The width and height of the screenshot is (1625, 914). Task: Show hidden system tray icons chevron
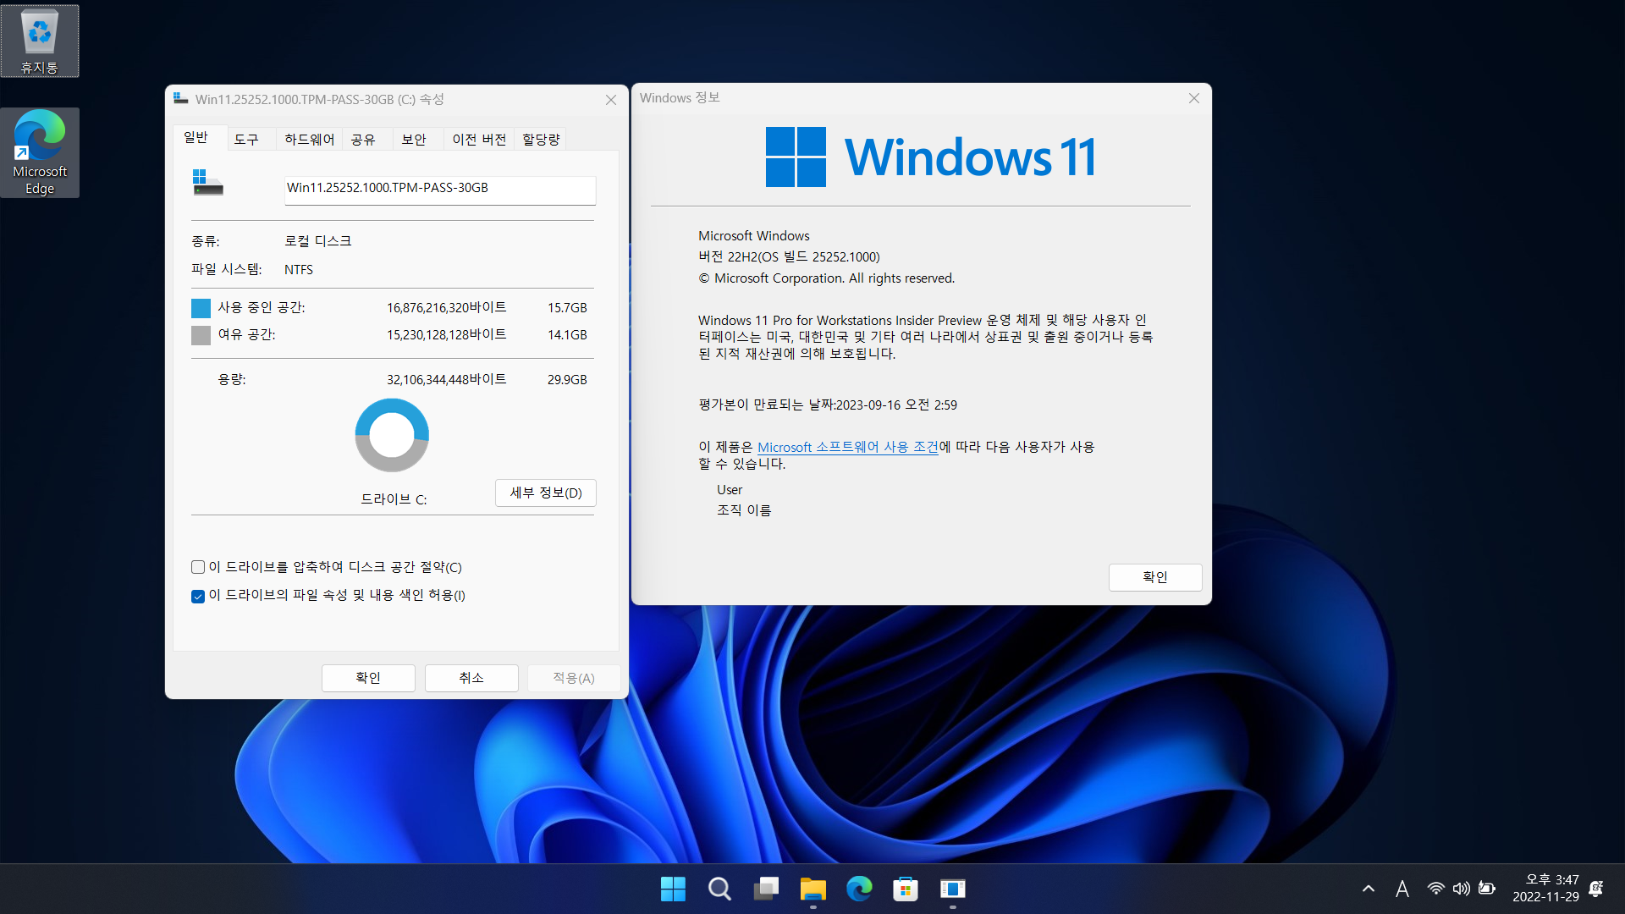tap(1368, 889)
